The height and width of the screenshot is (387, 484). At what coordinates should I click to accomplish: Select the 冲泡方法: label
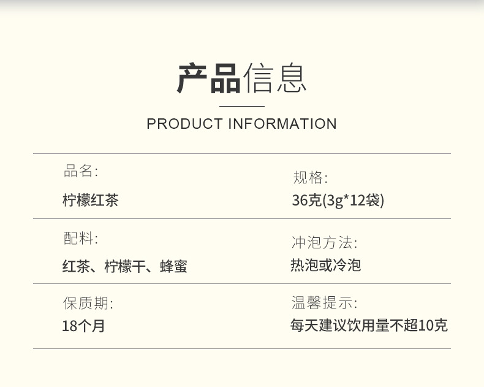pos(325,242)
